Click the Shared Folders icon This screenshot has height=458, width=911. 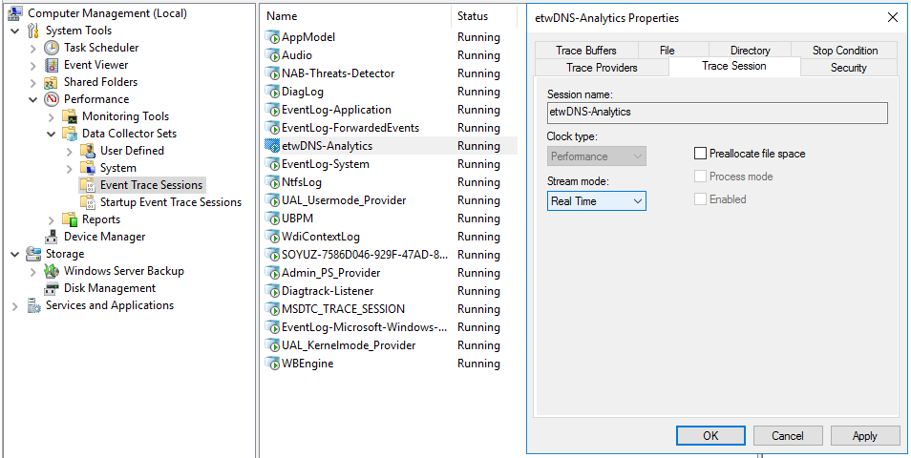52,82
